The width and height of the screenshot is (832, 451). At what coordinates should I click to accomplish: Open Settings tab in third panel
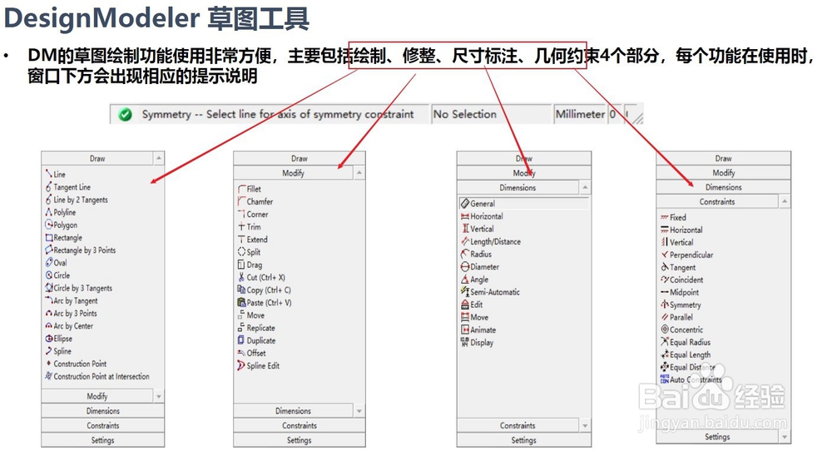[523, 440]
